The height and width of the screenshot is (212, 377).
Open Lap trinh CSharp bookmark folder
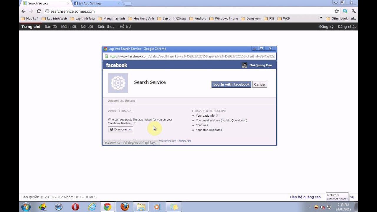click(x=172, y=18)
